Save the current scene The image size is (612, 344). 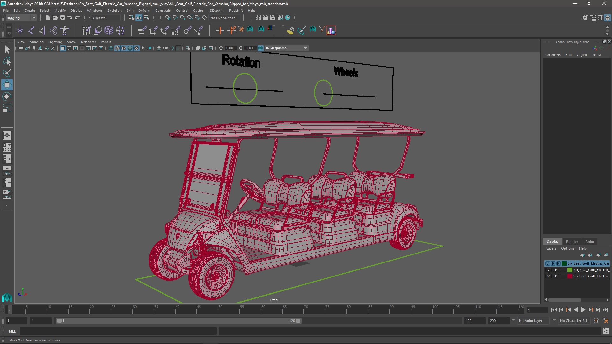62,18
